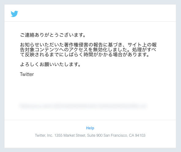Click the phrase 告対象コンテンツ in second line

point(40,50)
